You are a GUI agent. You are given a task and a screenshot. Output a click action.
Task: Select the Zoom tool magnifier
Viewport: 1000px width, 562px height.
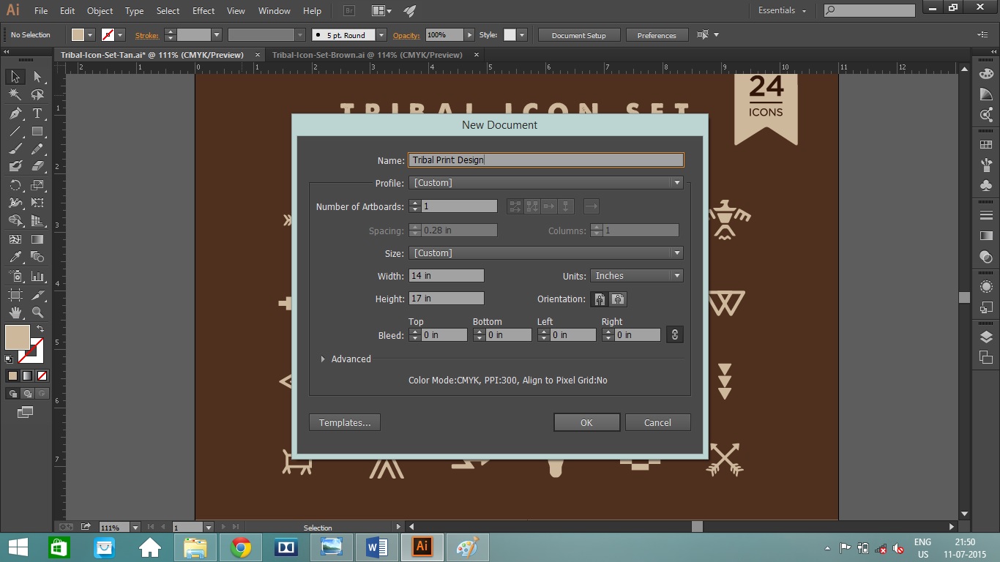coord(37,312)
